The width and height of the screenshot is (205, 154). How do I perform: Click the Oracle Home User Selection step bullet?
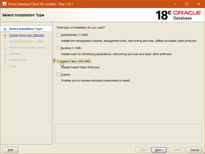5,35
